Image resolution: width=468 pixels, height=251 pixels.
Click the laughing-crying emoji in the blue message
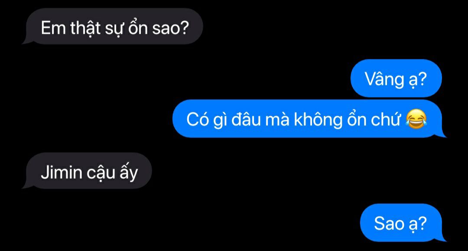(x=416, y=119)
